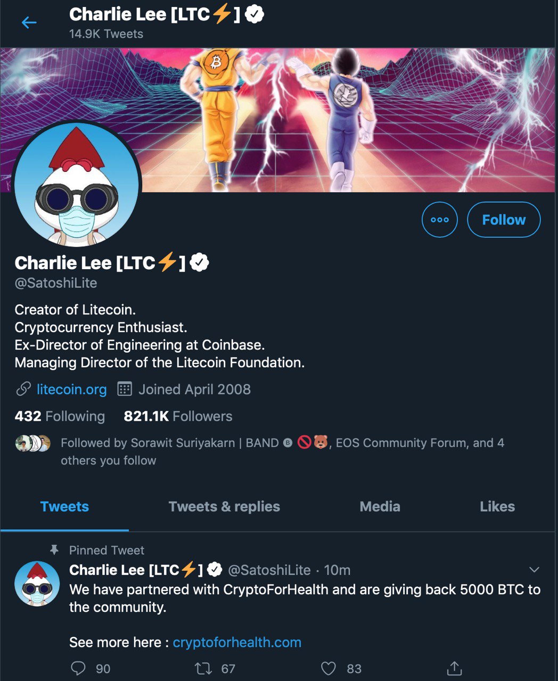558x681 pixels.
Task: Open the large profile avatar picture
Action: 76,185
